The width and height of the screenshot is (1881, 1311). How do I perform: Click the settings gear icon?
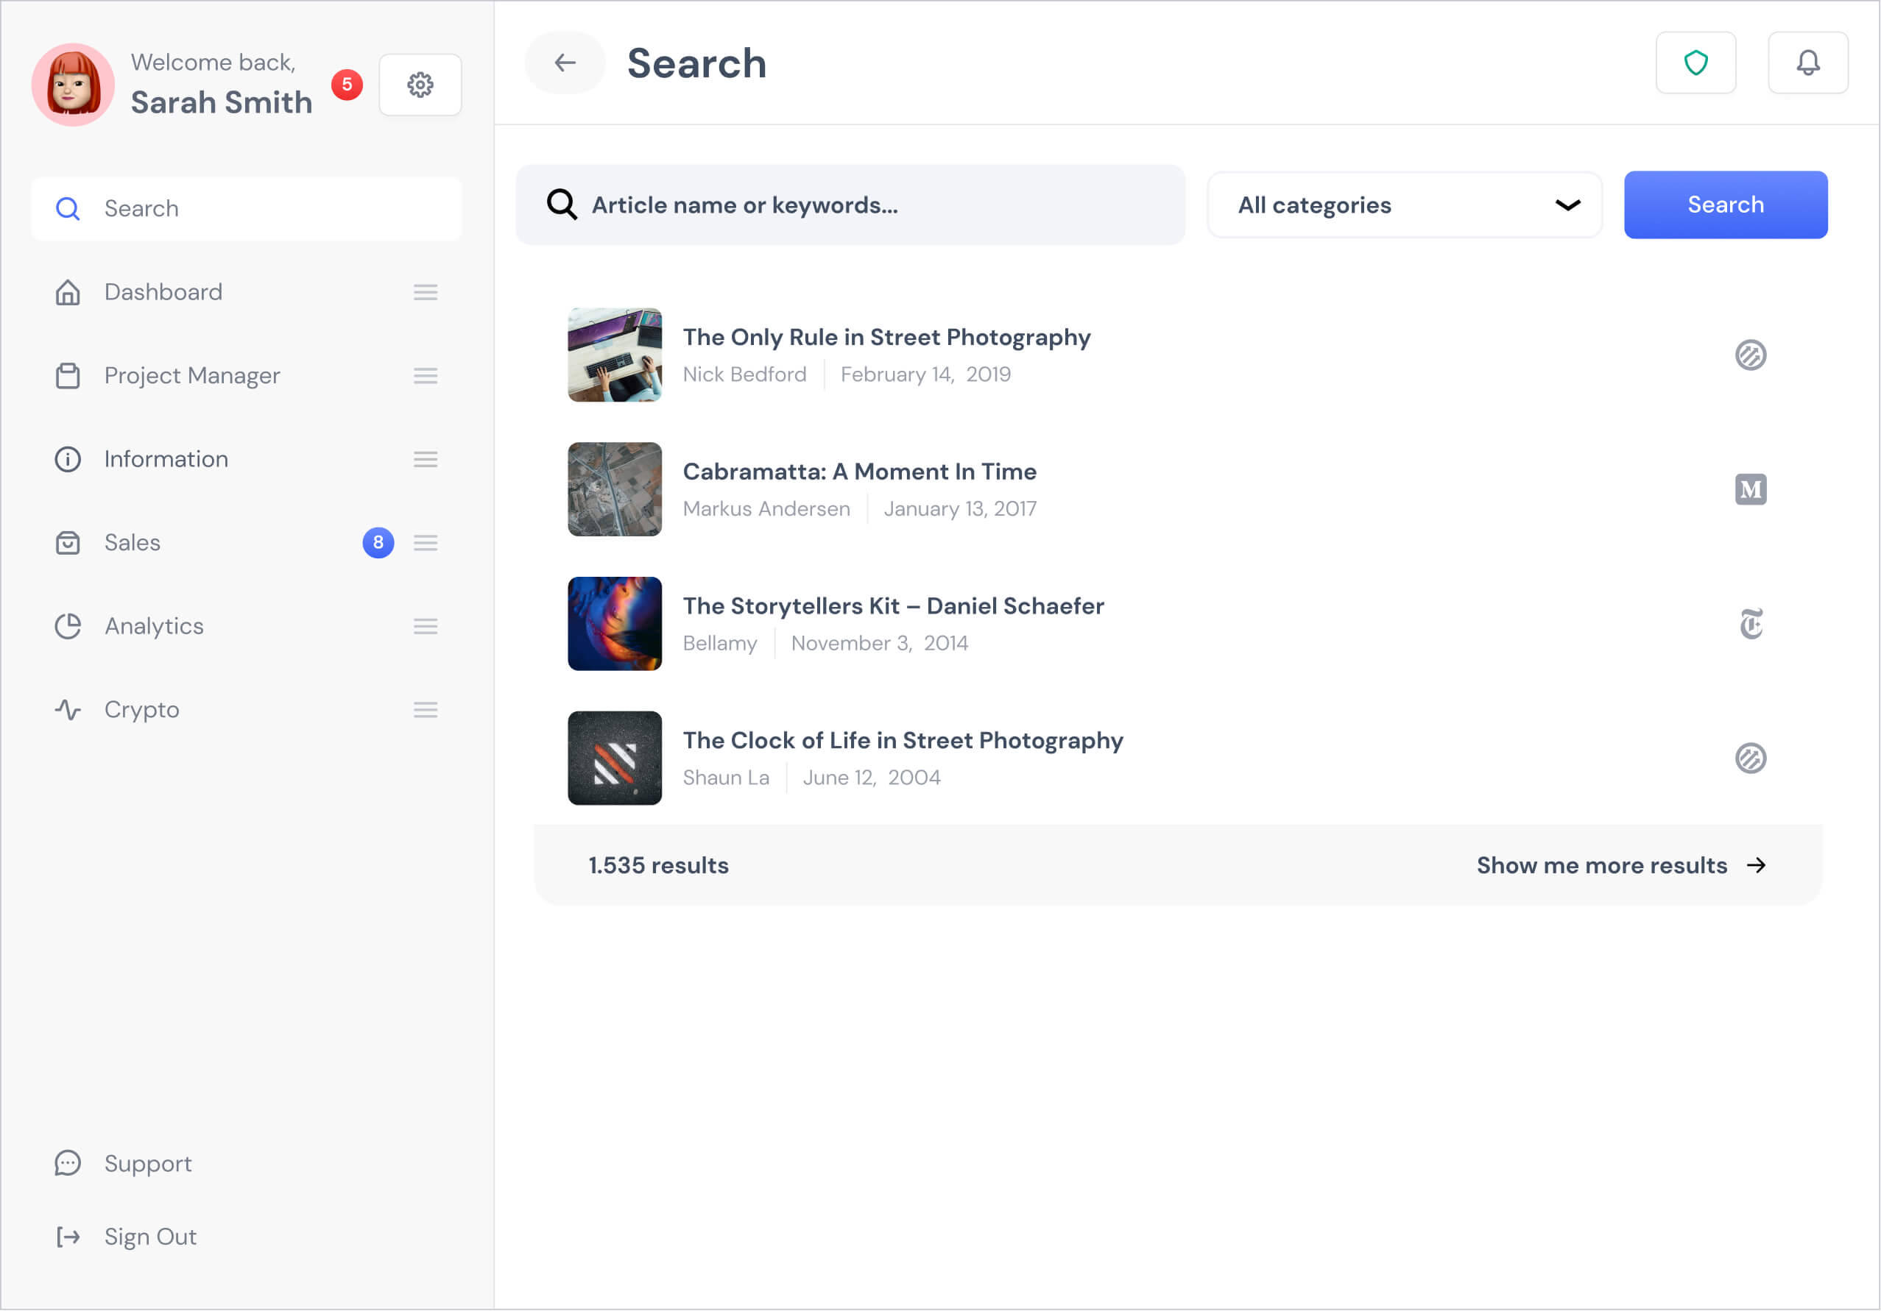[x=420, y=85]
